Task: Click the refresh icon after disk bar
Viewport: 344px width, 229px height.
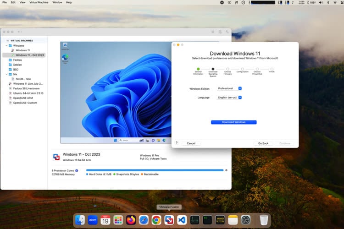Action: pyautogui.click(x=227, y=170)
